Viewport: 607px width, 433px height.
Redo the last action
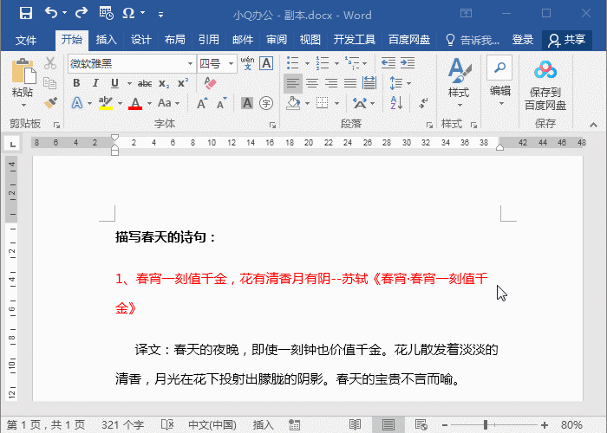point(82,13)
